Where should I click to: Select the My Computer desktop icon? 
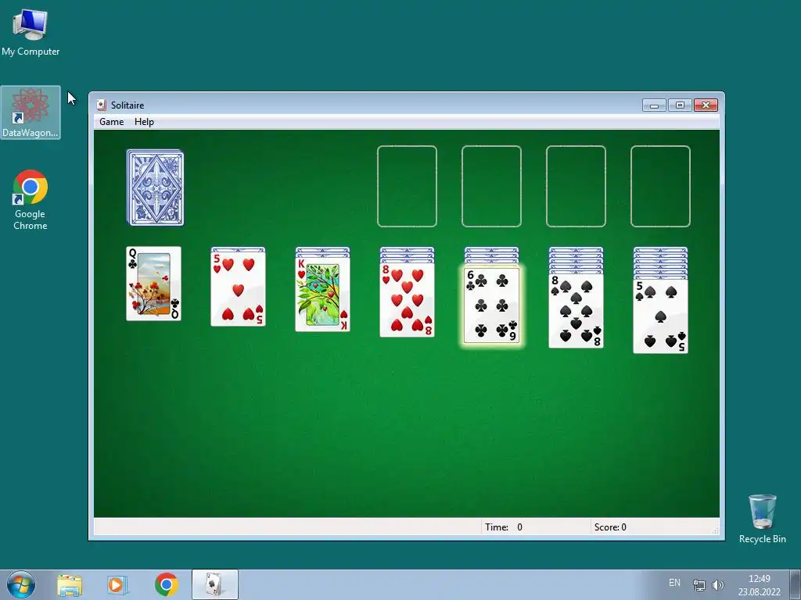pos(31,33)
